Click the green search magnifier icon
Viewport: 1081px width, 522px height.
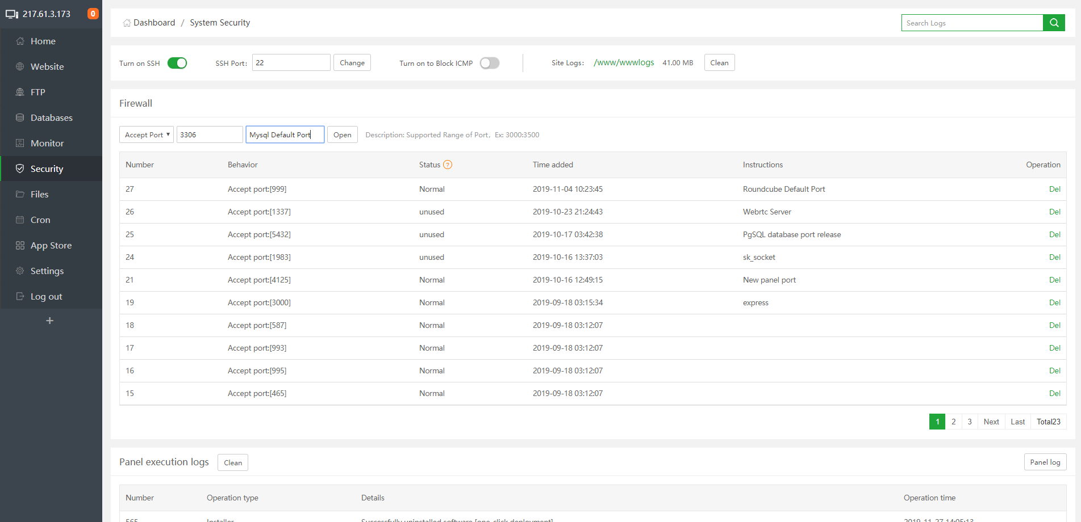pos(1054,23)
